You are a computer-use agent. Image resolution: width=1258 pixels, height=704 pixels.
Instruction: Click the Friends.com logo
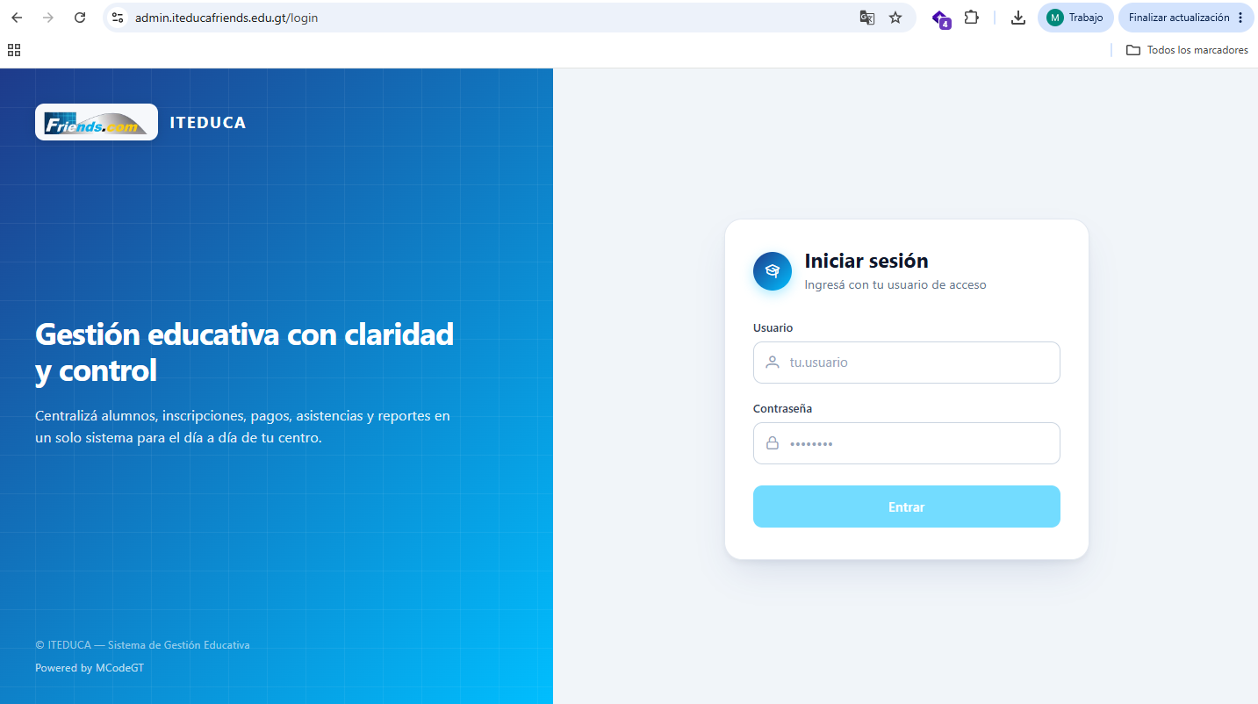97,122
